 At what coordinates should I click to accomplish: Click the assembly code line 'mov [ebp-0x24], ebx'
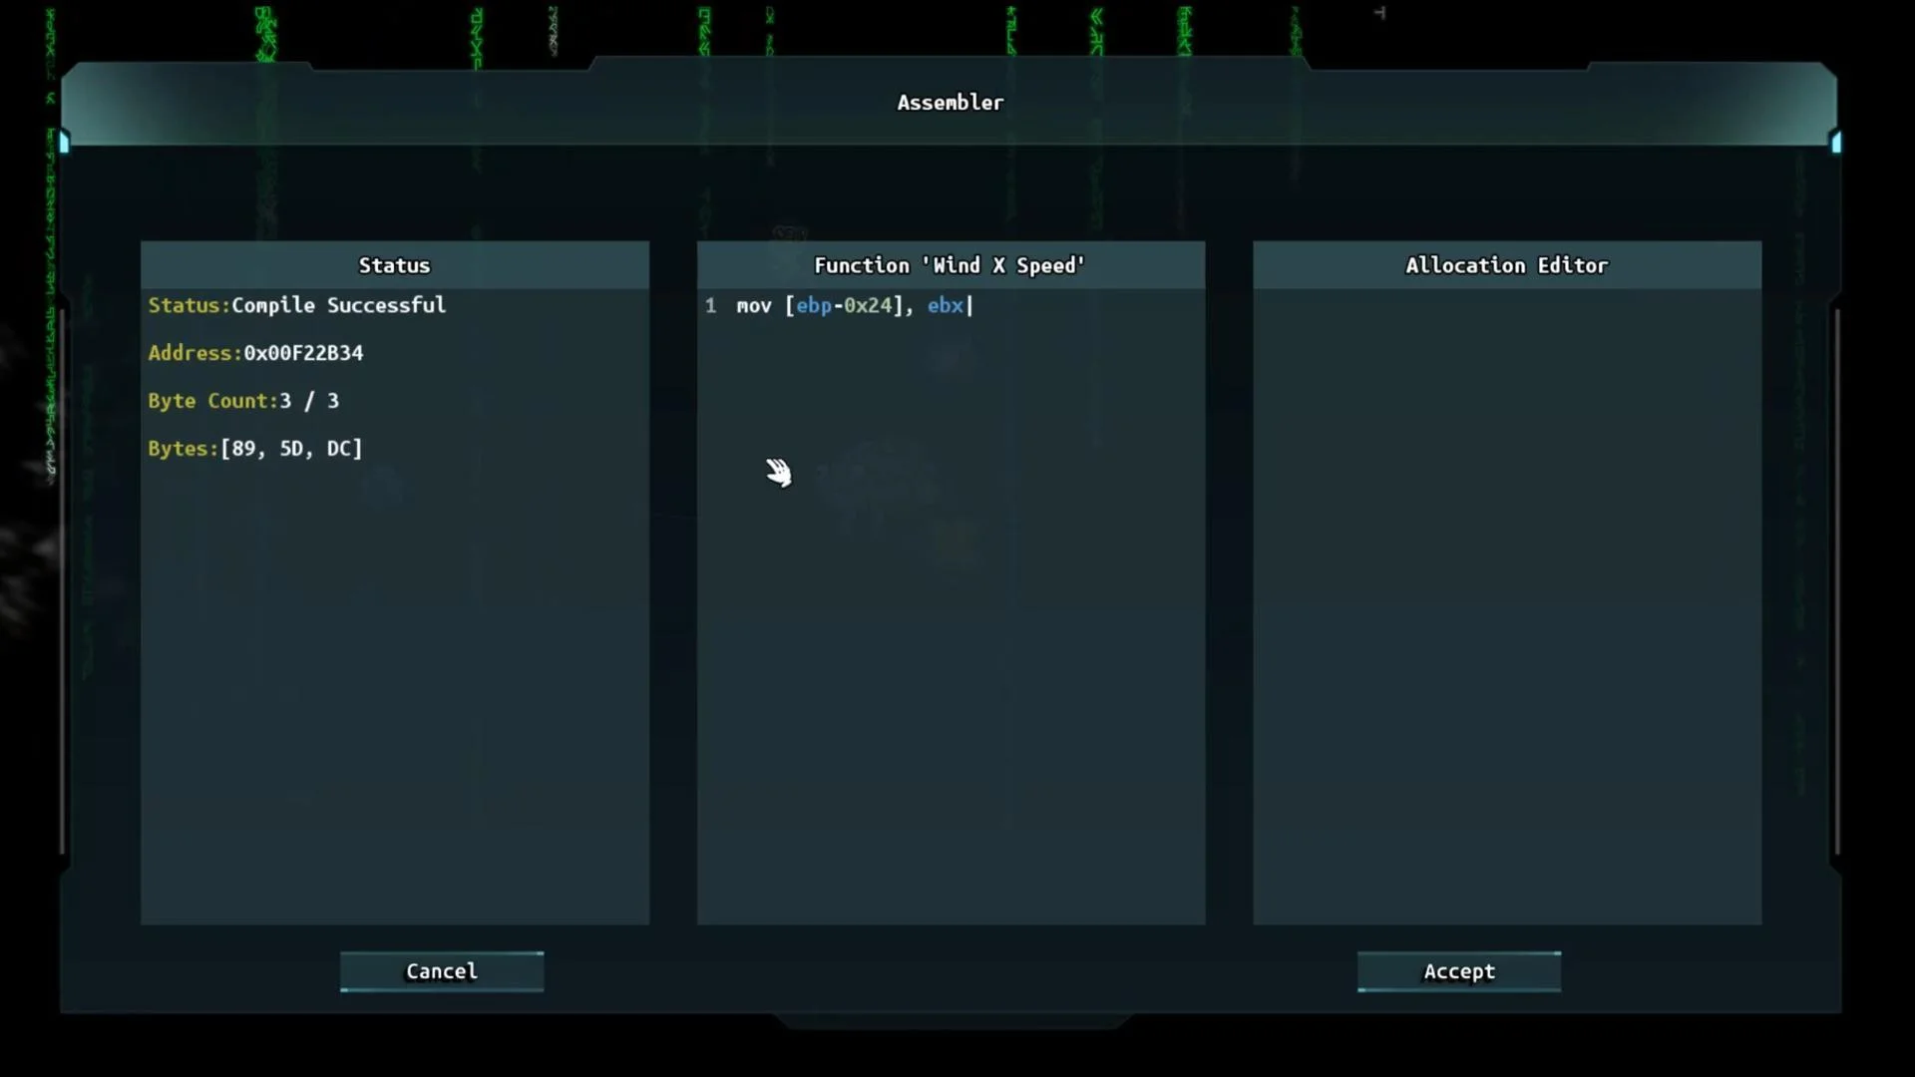coord(850,306)
